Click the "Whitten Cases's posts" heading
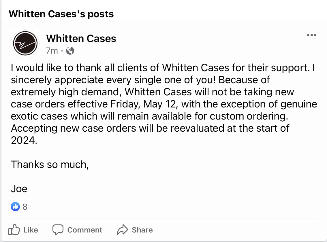 61,14
